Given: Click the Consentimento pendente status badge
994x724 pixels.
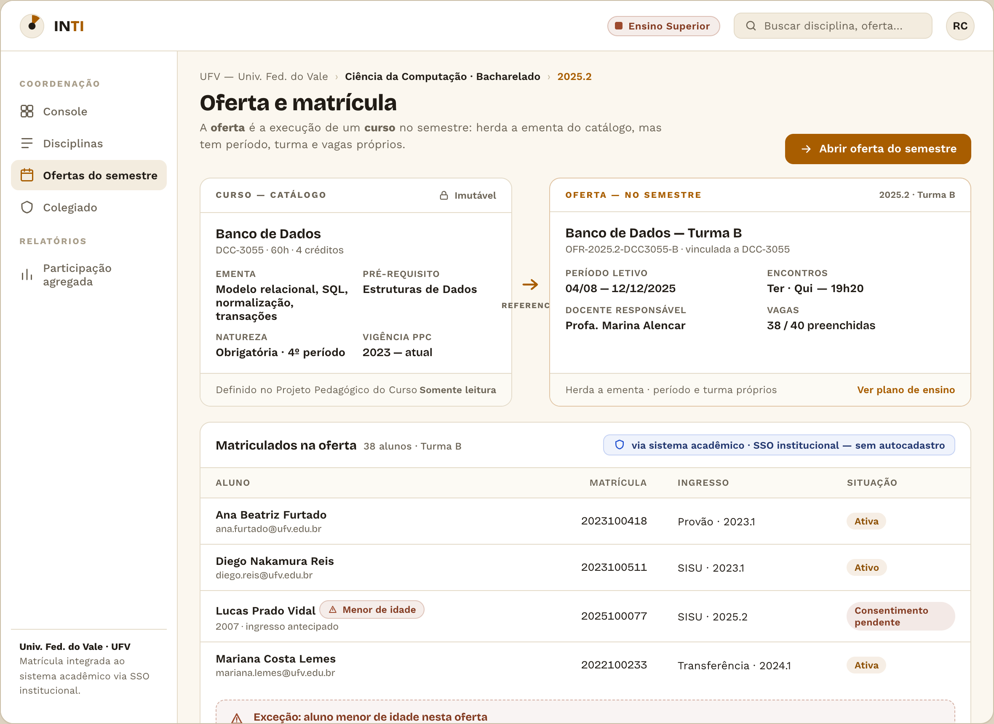Looking at the screenshot, I should tap(900, 616).
